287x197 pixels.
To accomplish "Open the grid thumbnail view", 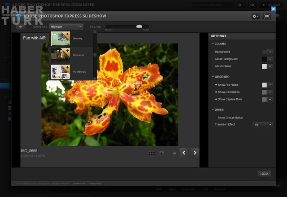I will click(x=152, y=153).
